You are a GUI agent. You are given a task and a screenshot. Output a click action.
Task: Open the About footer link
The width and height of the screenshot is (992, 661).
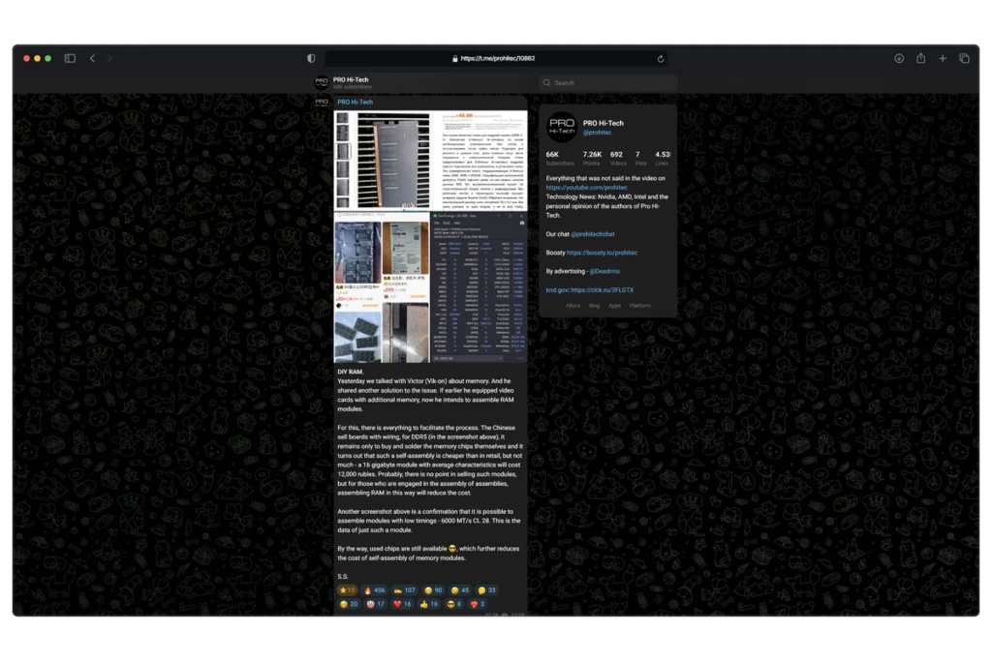point(573,305)
